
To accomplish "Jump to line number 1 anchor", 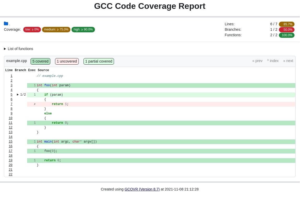I will click(11, 76).
